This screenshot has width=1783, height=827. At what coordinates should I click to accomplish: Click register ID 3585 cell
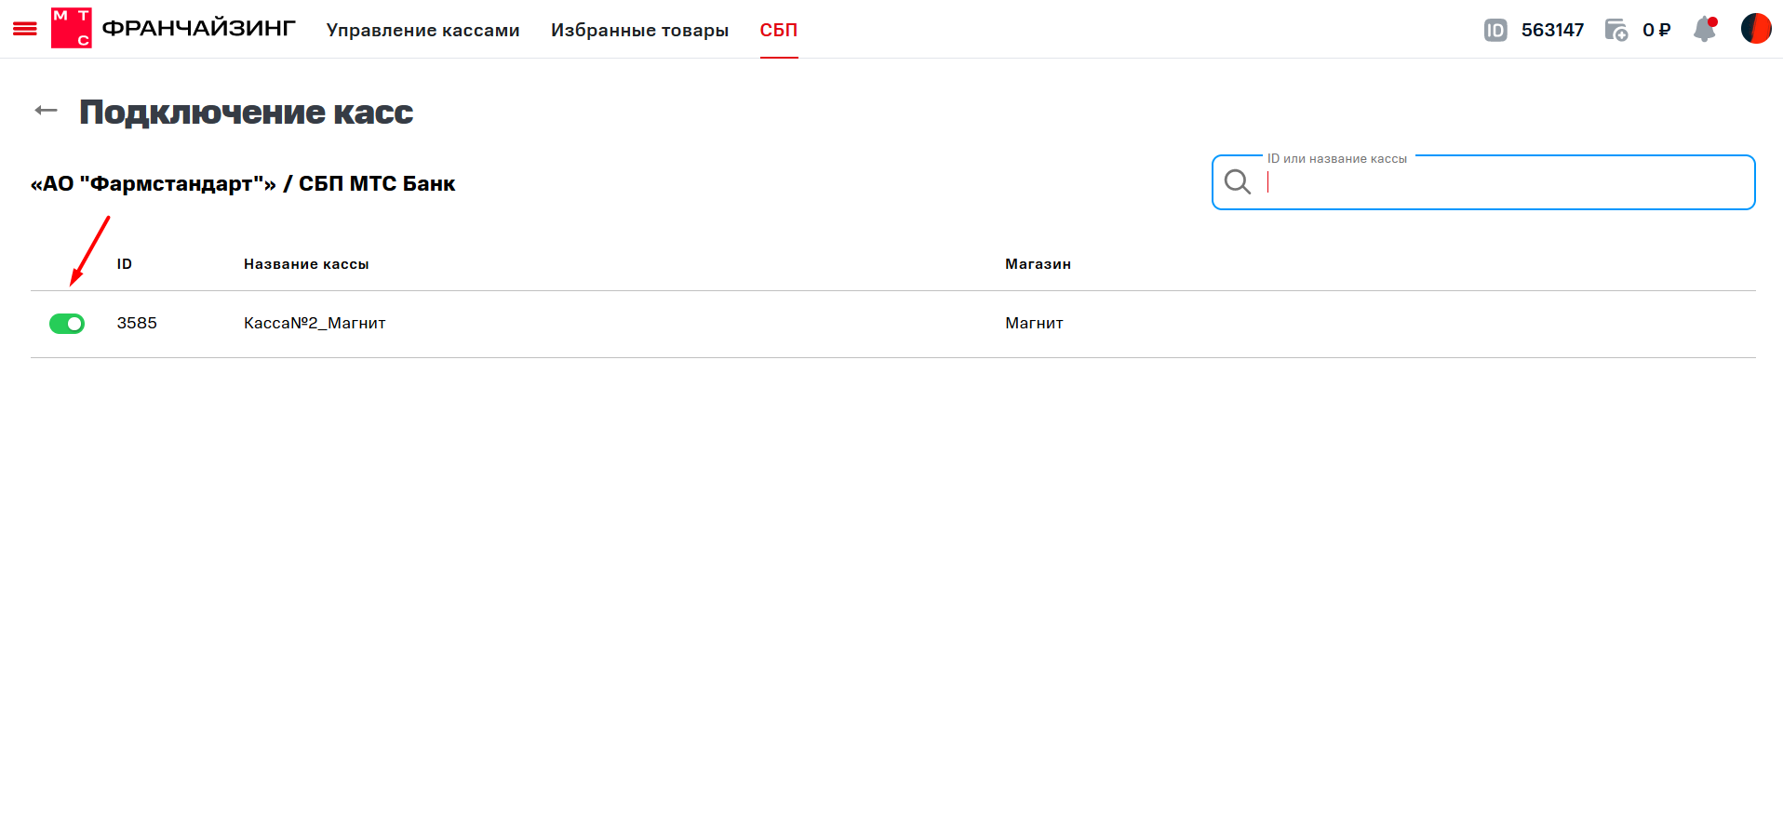(x=137, y=323)
